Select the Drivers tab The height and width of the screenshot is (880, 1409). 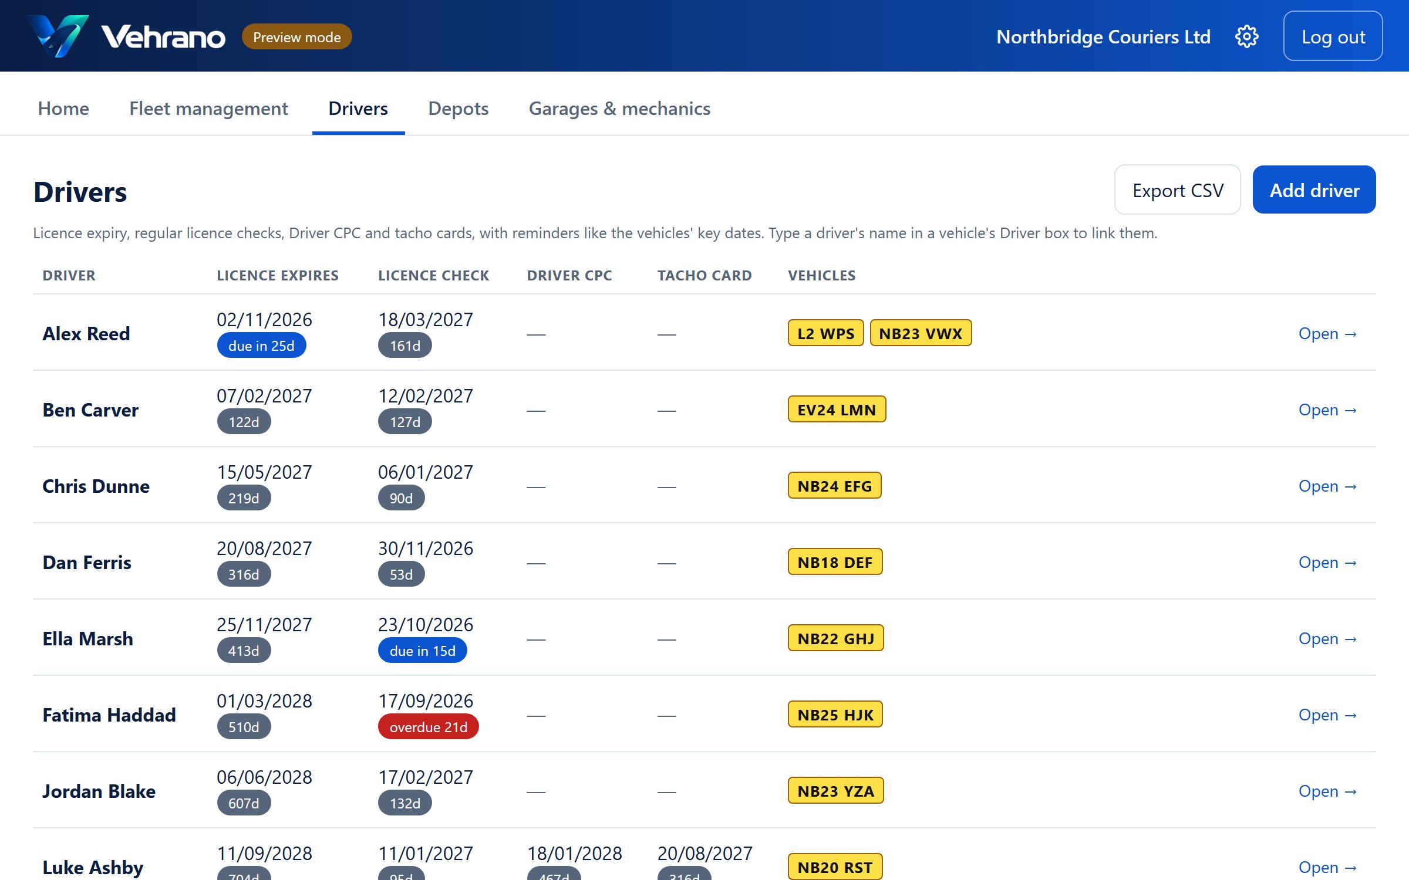(x=358, y=109)
